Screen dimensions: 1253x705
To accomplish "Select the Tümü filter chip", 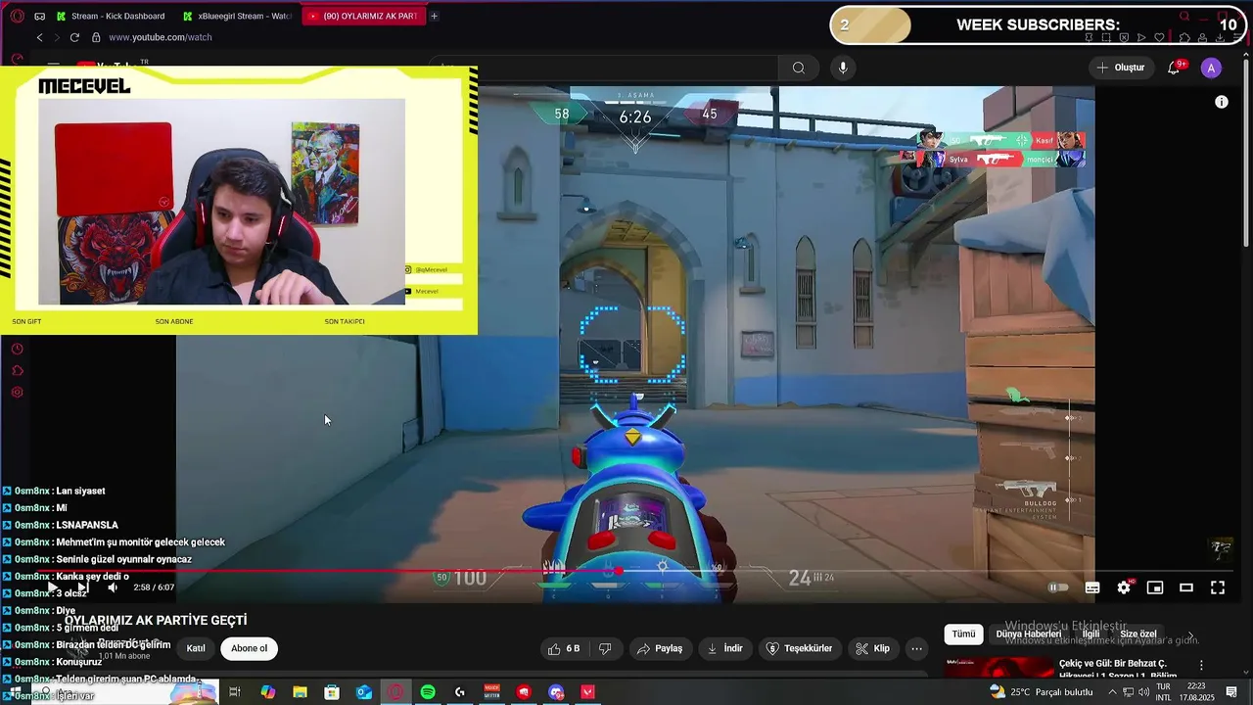I will (964, 634).
